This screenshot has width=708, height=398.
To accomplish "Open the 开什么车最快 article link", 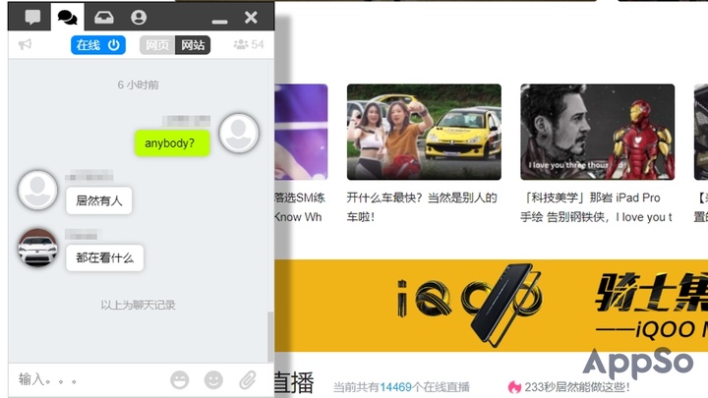I will [422, 206].
